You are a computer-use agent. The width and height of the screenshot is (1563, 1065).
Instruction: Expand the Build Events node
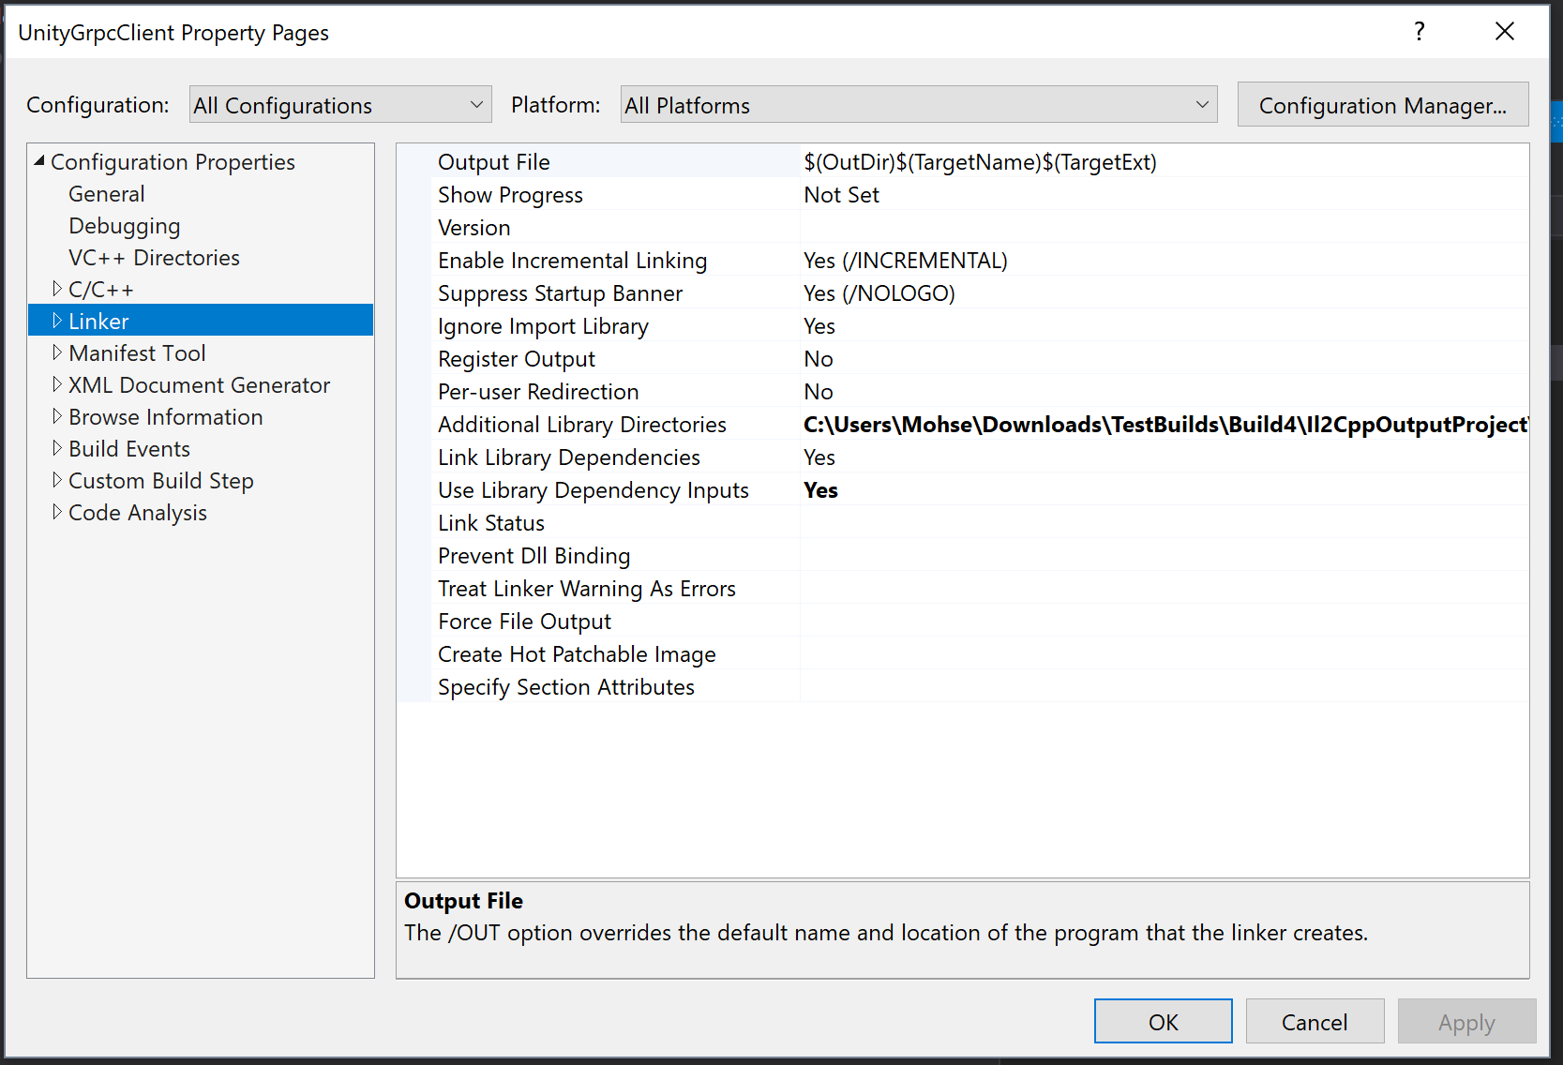[58, 448]
